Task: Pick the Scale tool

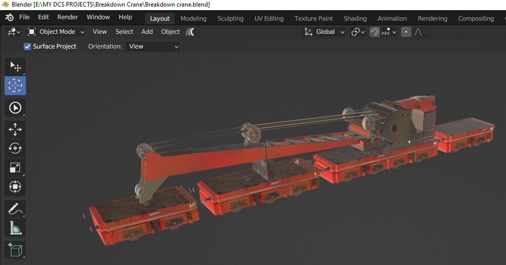Action: click(x=15, y=167)
